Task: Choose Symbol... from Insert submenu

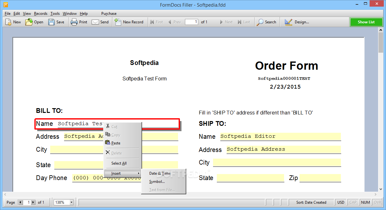Action: tap(163, 182)
